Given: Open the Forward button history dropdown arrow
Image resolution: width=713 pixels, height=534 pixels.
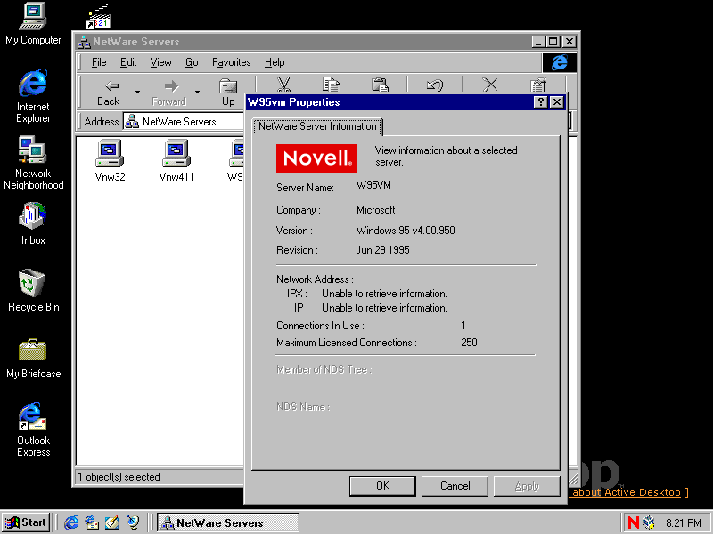Looking at the screenshot, I should [x=197, y=93].
